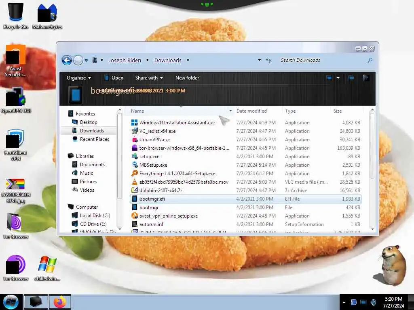Image resolution: width=414 pixels, height=310 pixels.
Task: Click the search magnifier icon
Action: tap(370, 61)
